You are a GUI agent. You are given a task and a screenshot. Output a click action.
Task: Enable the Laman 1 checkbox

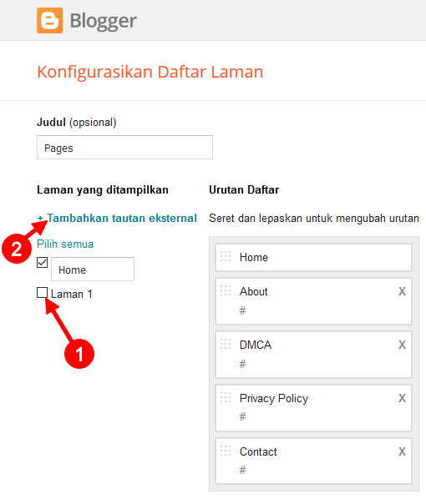click(x=42, y=292)
